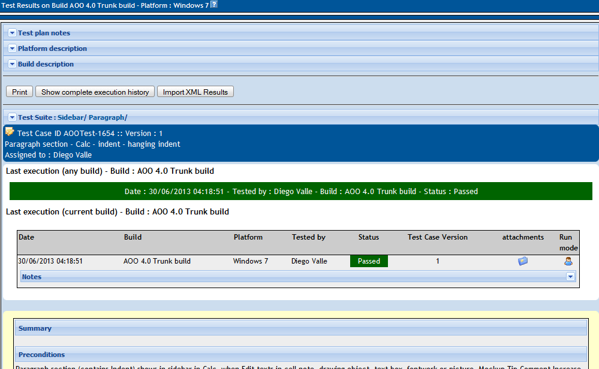Click Show complete execution history button
Image resolution: width=599 pixels, height=369 pixels.
(95, 92)
